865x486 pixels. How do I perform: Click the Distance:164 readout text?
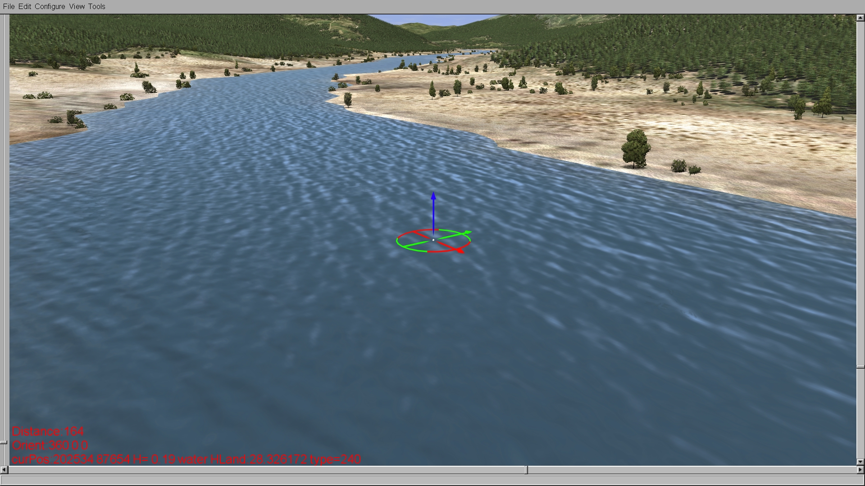pos(48,432)
